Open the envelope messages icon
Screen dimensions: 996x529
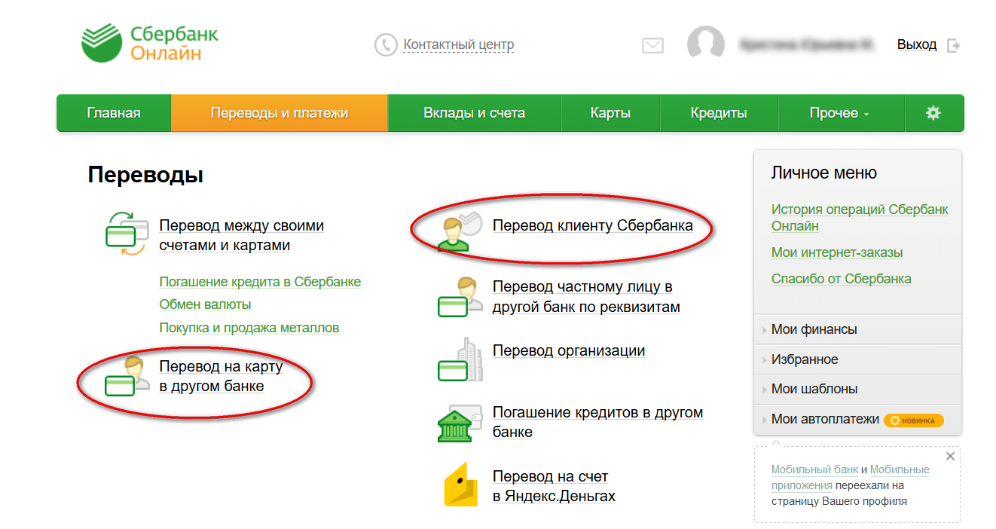(x=652, y=45)
